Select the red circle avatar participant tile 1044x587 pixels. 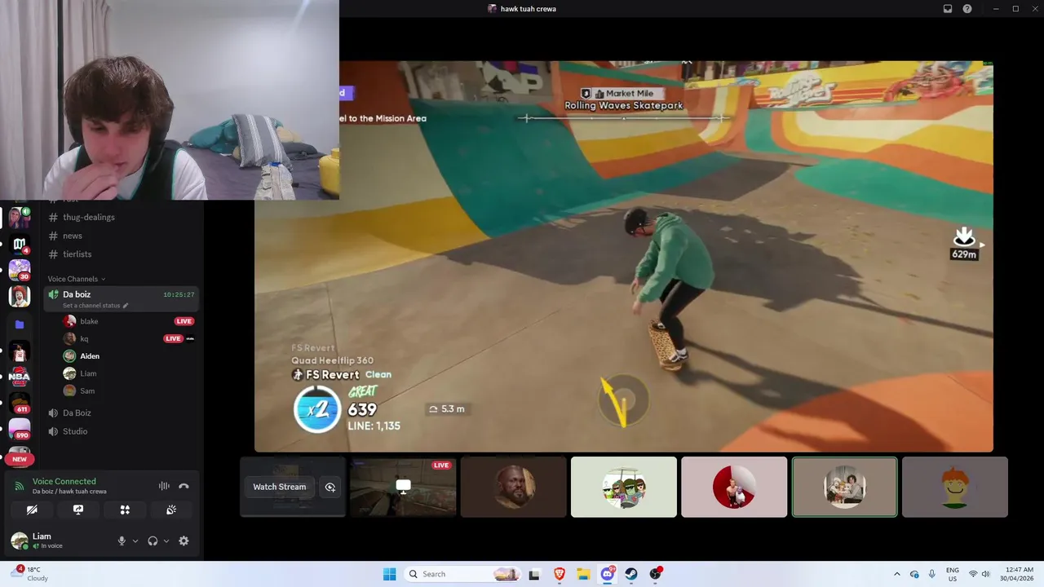point(734,487)
